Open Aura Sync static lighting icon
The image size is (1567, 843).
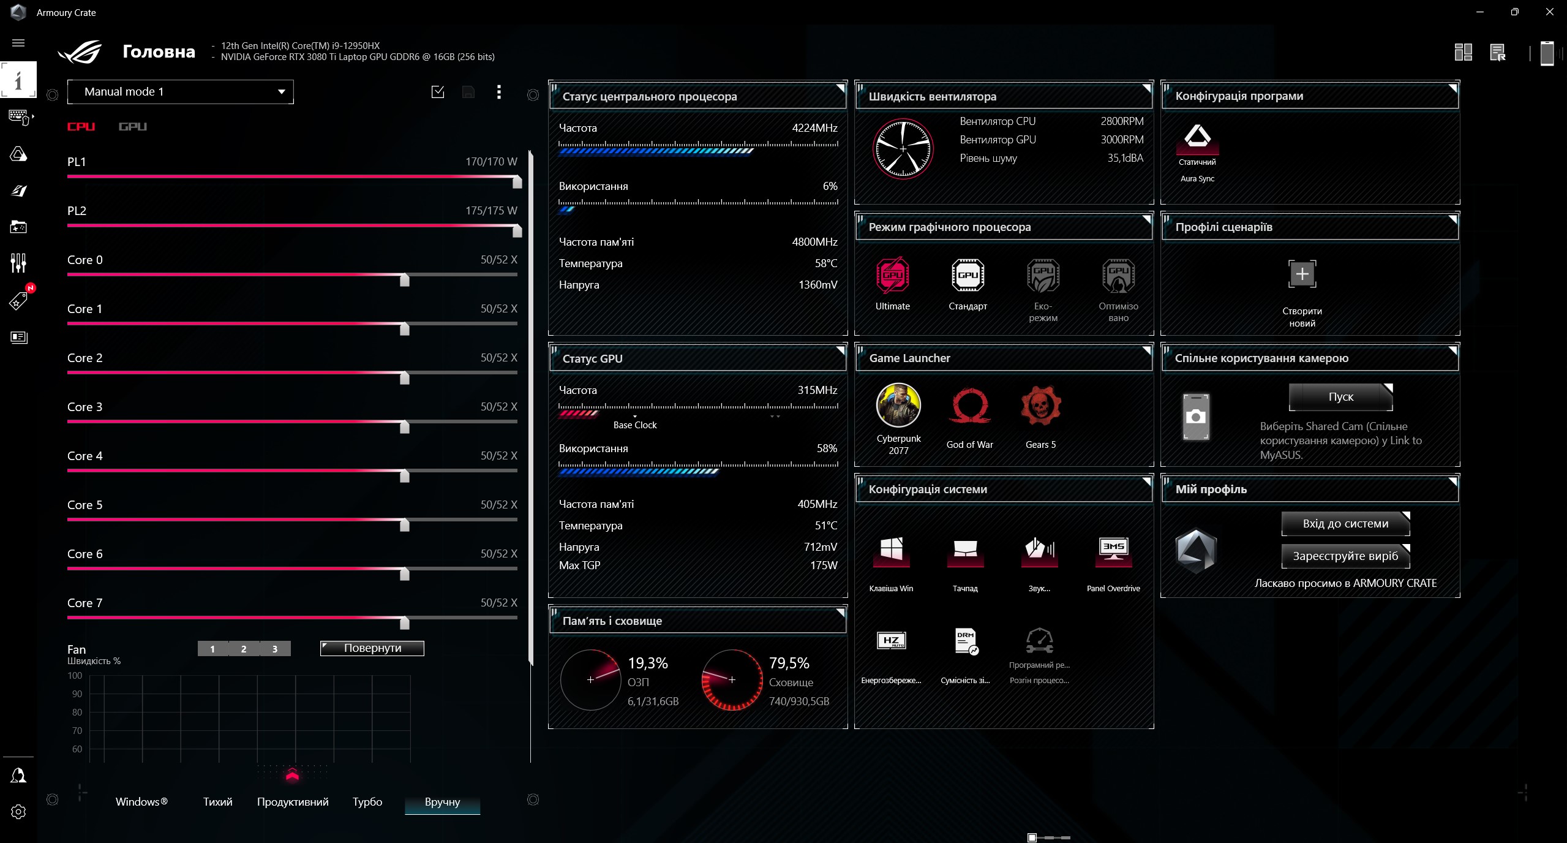tap(1197, 137)
